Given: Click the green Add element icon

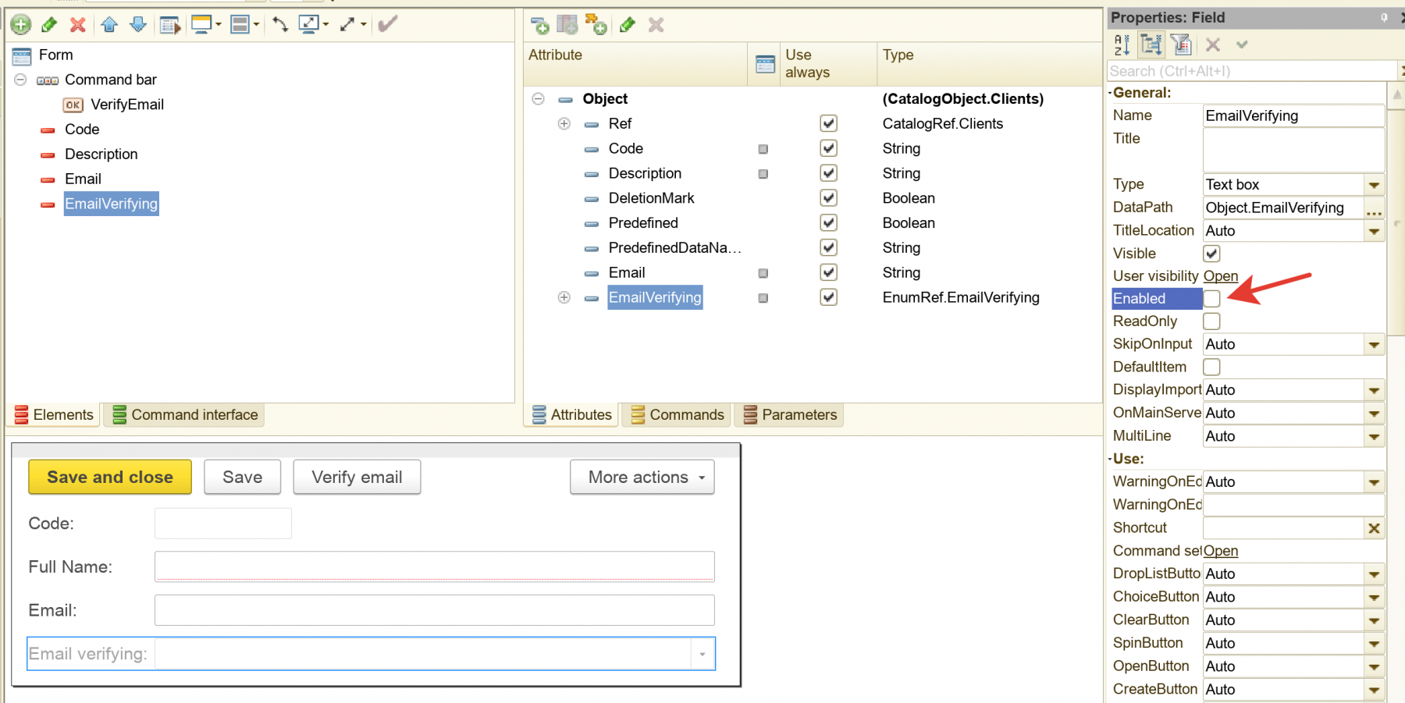Looking at the screenshot, I should point(21,25).
